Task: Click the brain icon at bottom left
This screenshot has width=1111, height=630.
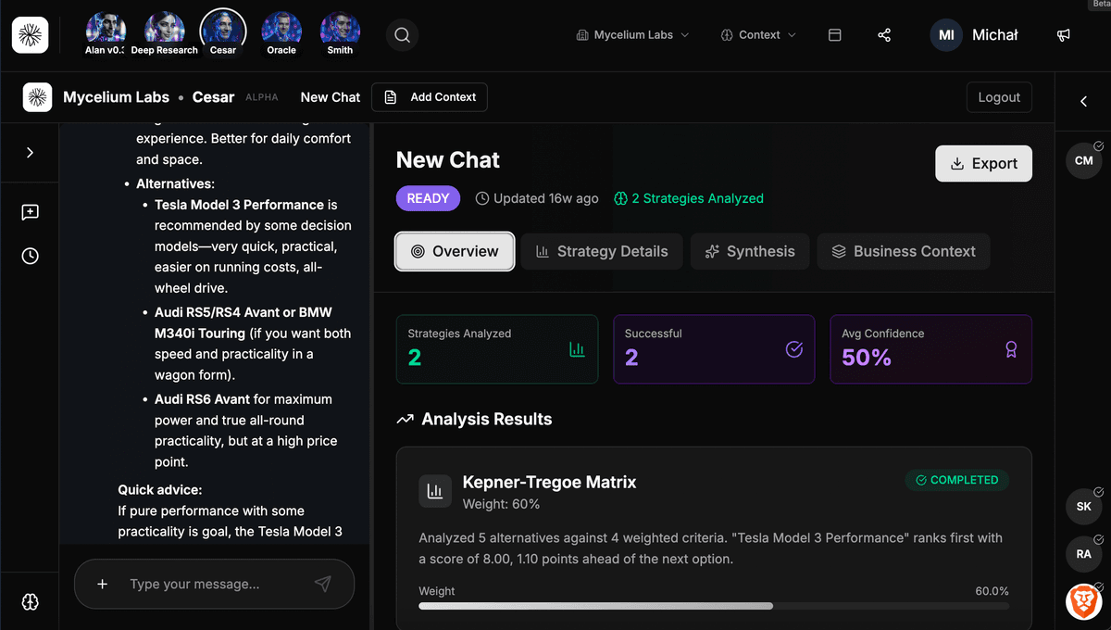Action: tap(30, 602)
